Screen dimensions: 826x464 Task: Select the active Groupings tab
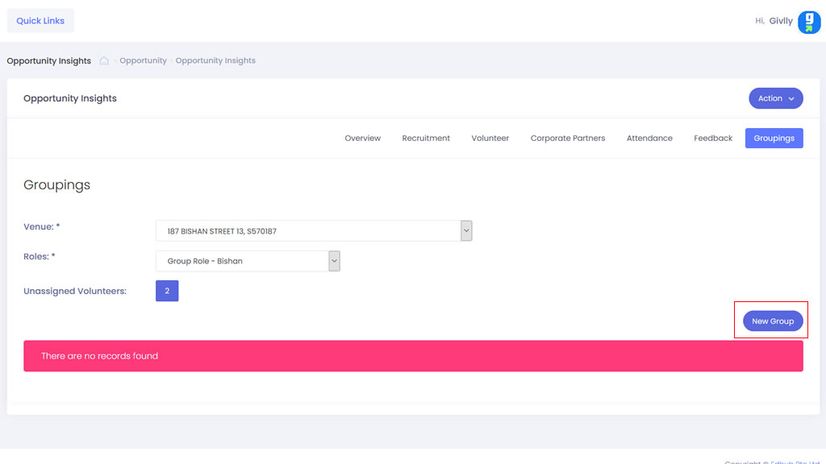click(774, 139)
